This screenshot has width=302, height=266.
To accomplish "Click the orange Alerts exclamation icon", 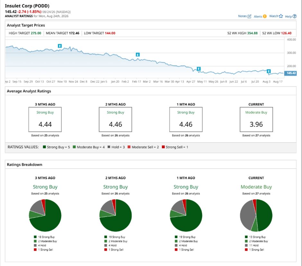I will tap(265, 16).
